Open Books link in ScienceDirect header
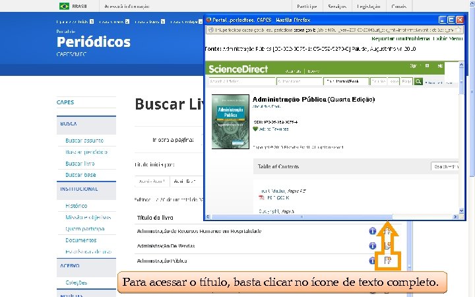This screenshot has height=297, width=475. pos(313,71)
